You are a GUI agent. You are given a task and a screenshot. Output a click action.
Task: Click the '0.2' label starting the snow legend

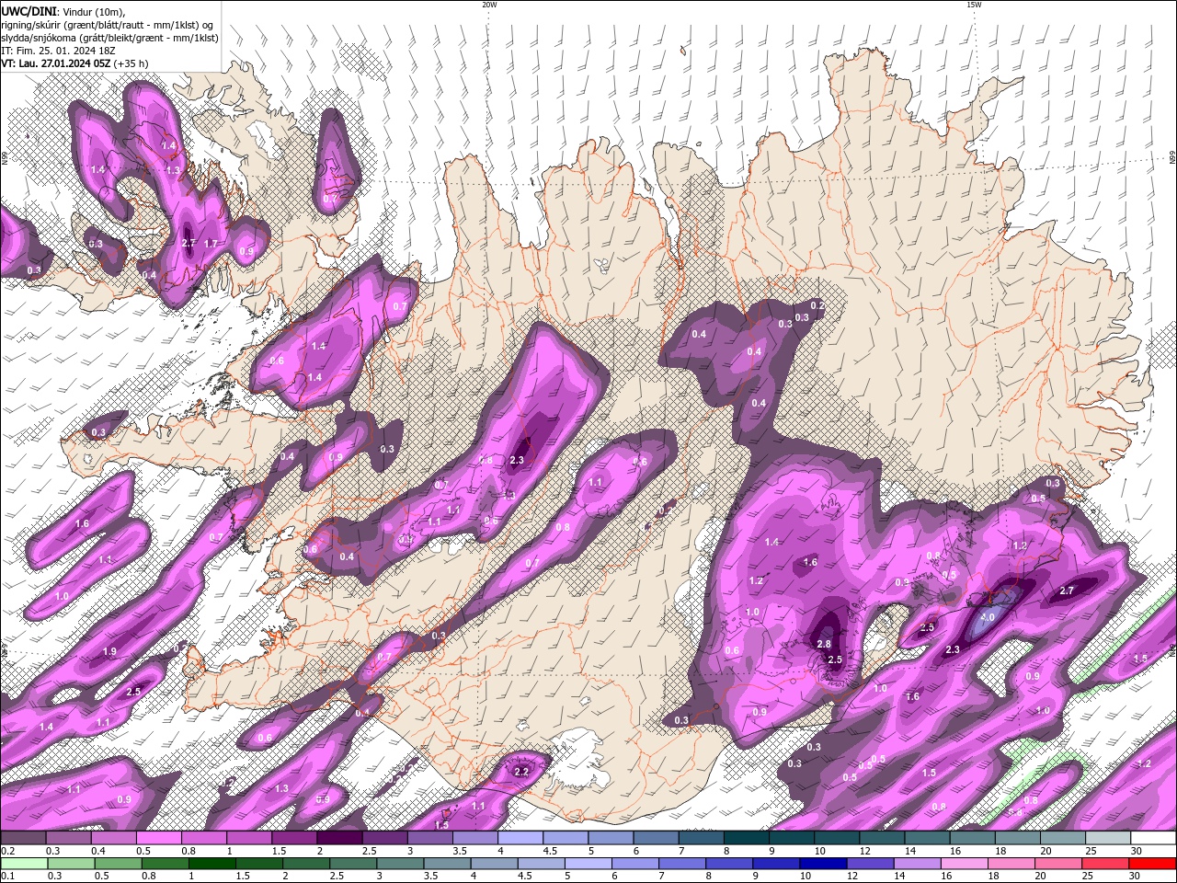pyautogui.click(x=7, y=851)
